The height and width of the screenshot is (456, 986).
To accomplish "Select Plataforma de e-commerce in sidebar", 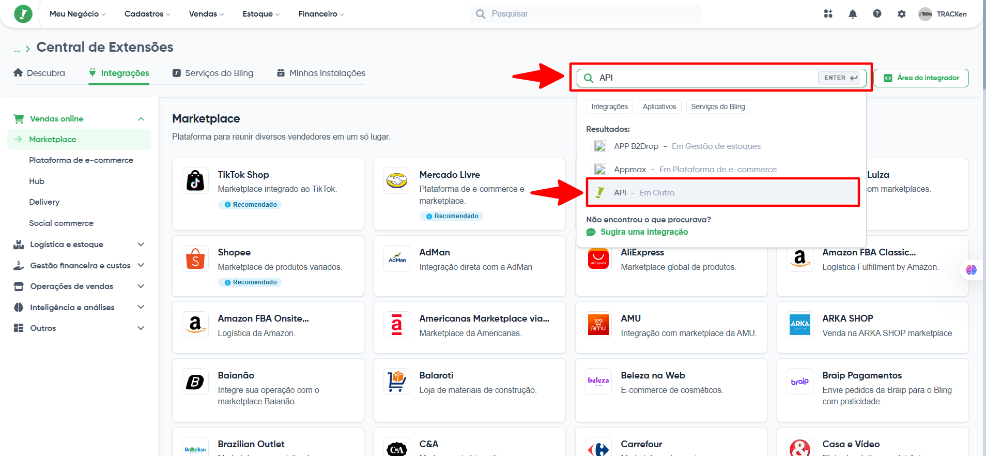I will coord(81,160).
